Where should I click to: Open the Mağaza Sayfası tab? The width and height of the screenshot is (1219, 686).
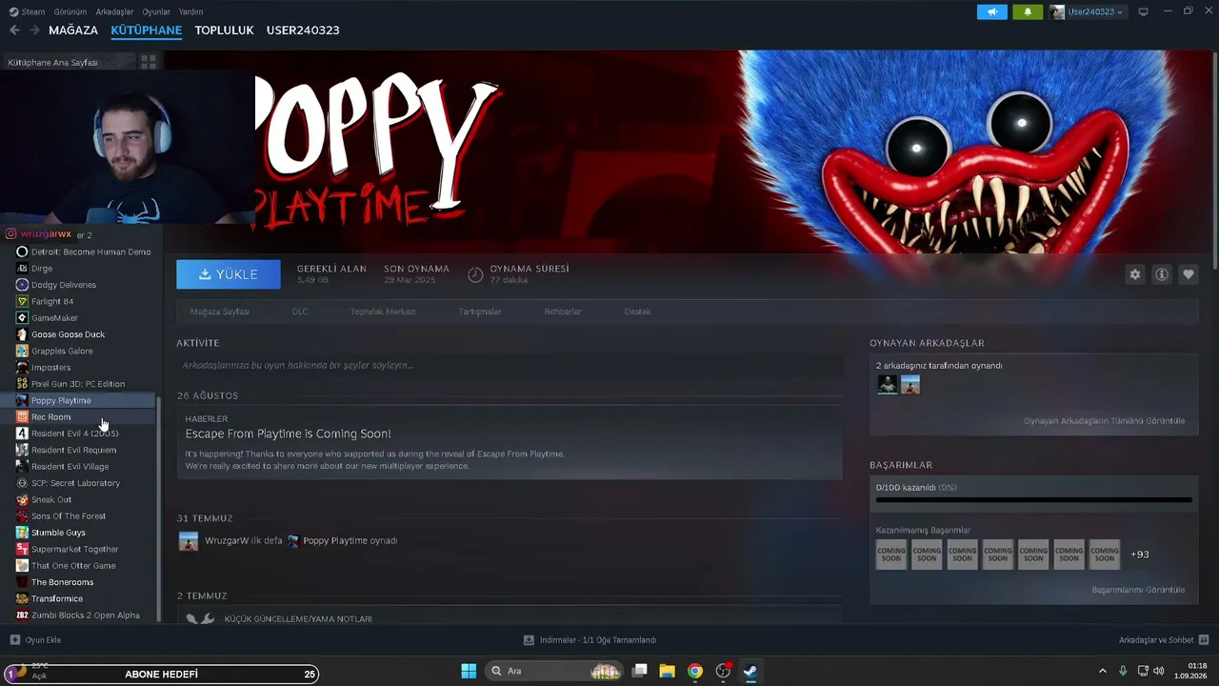tap(220, 312)
